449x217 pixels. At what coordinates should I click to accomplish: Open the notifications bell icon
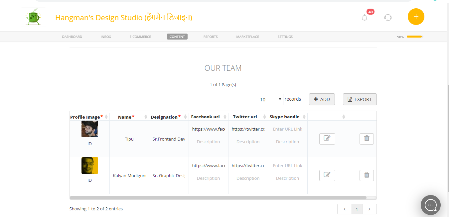365,18
